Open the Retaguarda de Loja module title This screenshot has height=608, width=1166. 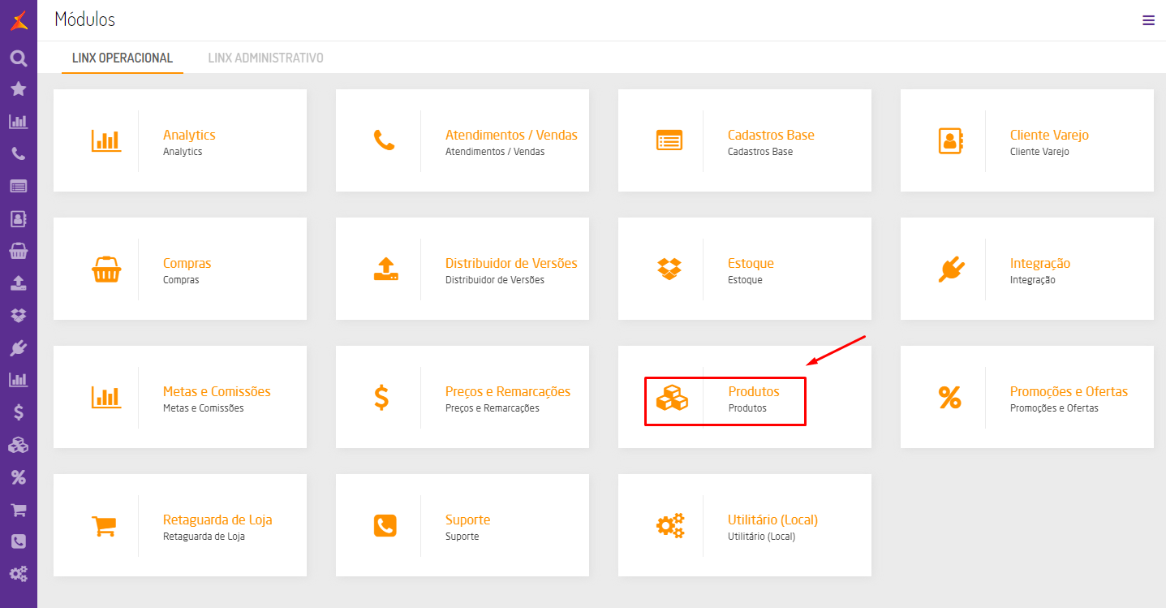point(217,520)
